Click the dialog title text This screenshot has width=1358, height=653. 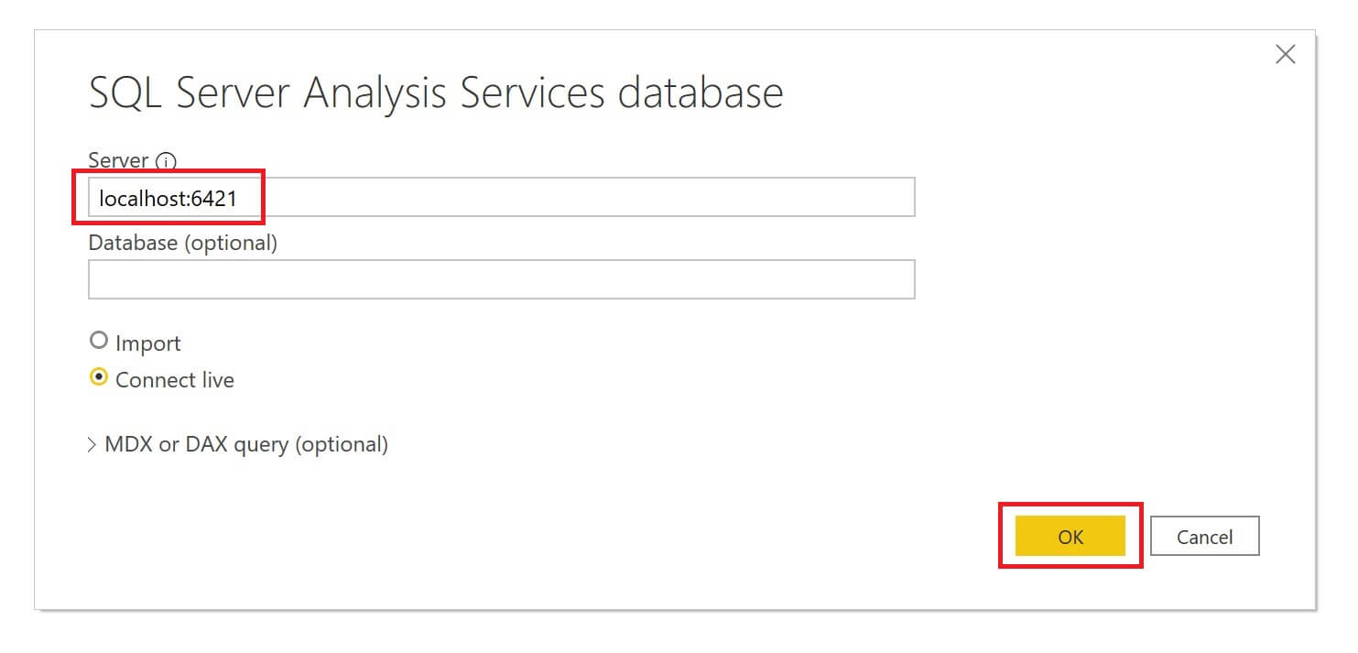click(436, 92)
